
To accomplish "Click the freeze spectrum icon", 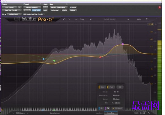I will [x=101, y=108].
